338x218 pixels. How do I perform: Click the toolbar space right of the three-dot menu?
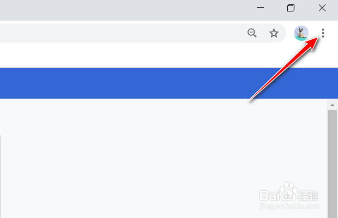(334, 33)
